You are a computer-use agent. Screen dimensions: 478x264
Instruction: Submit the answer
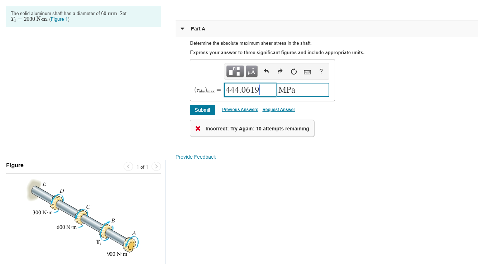point(202,110)
